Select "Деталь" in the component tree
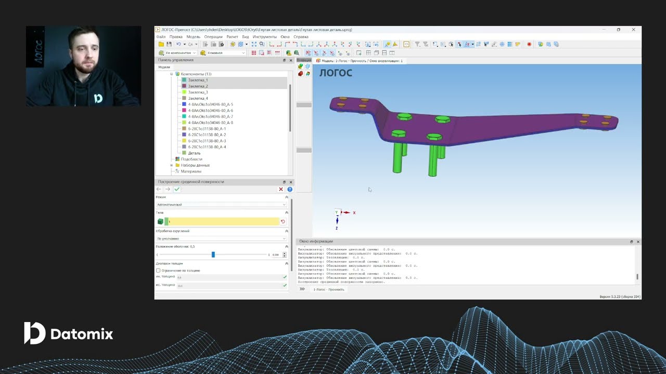The height and width of the screenshot is (374, 666). pyautogui.click(x=194, y=153)
